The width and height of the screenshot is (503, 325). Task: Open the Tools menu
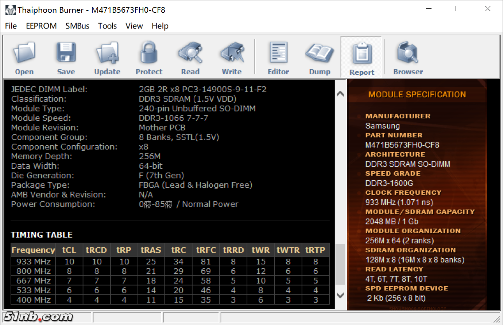pos(107,26)
